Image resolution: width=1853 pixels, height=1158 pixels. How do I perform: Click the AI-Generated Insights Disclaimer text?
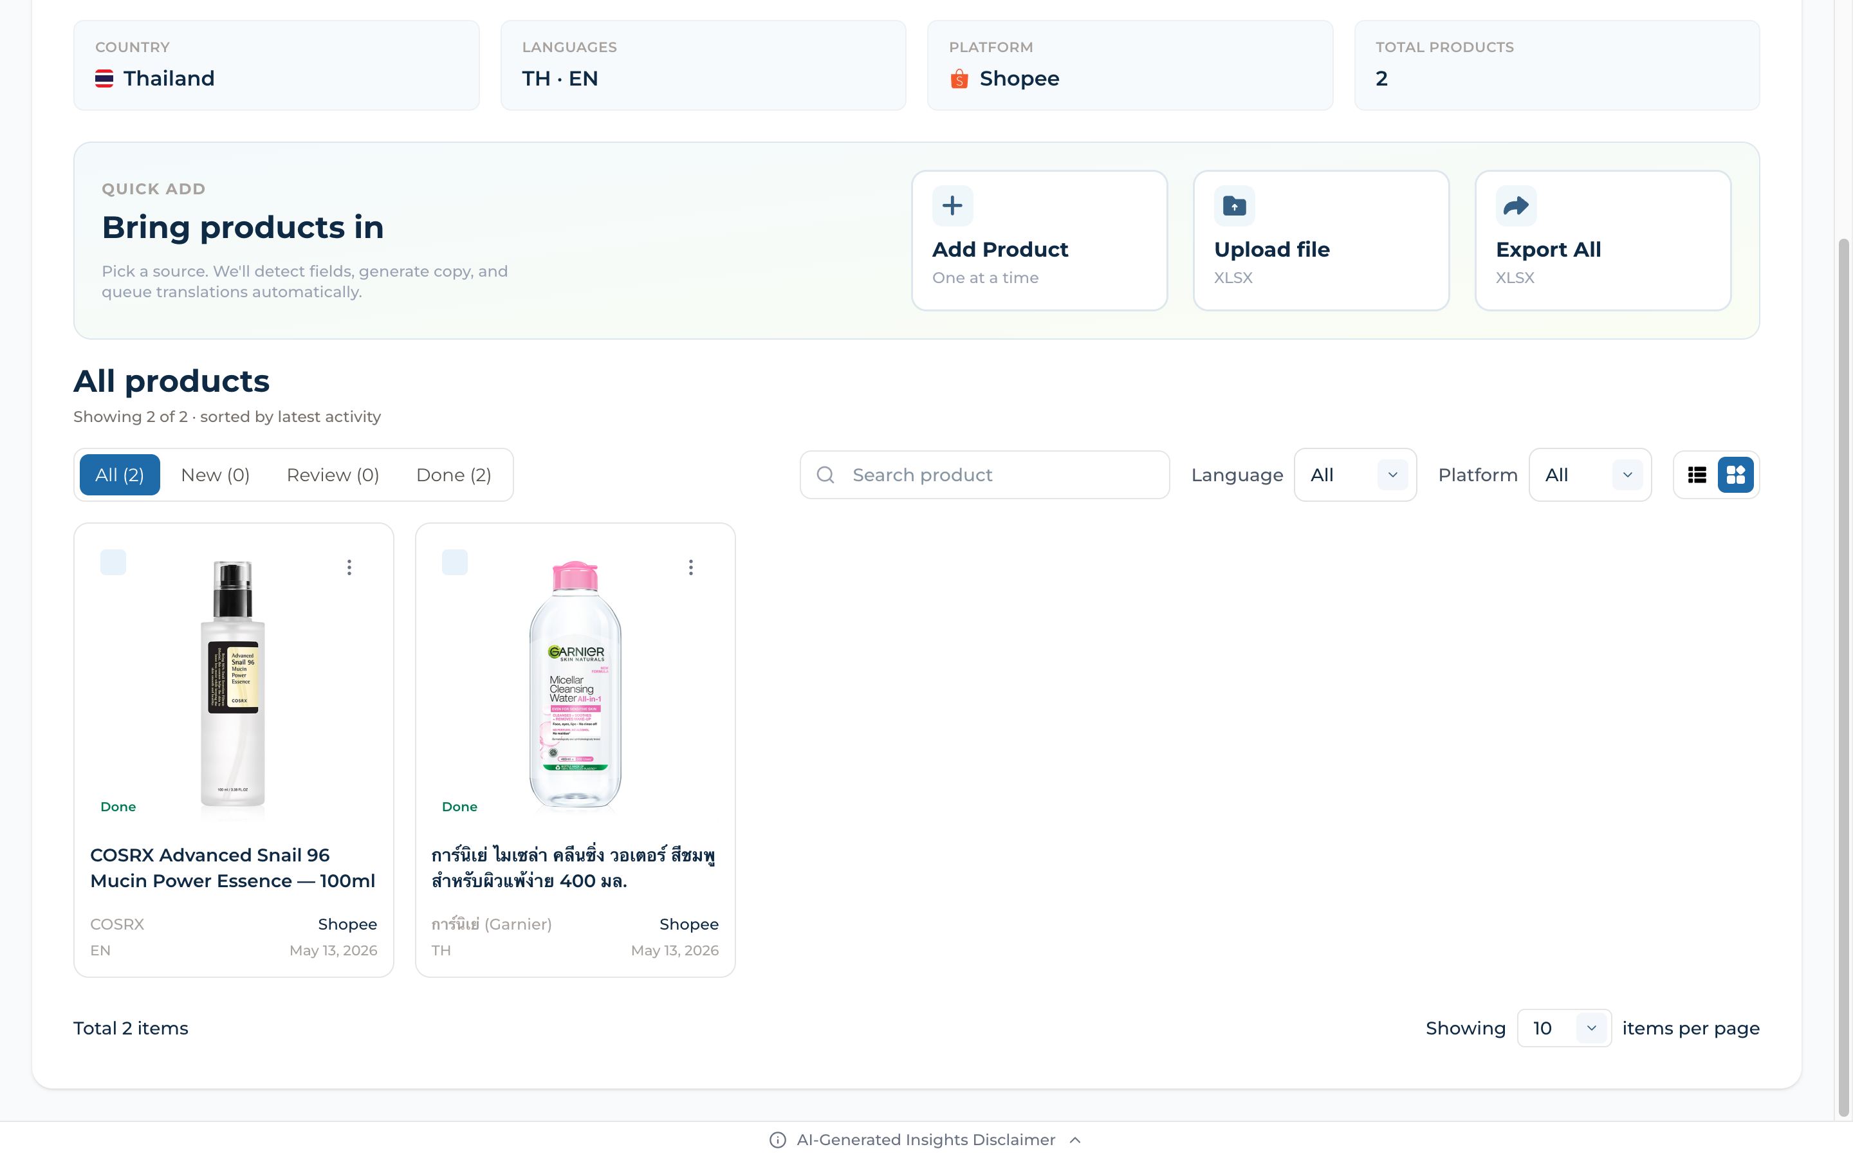(x=926, y=1139)
